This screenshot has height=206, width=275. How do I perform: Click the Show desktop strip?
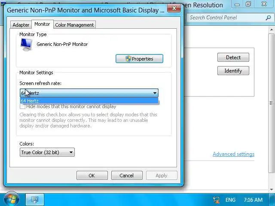pos(272,200)
